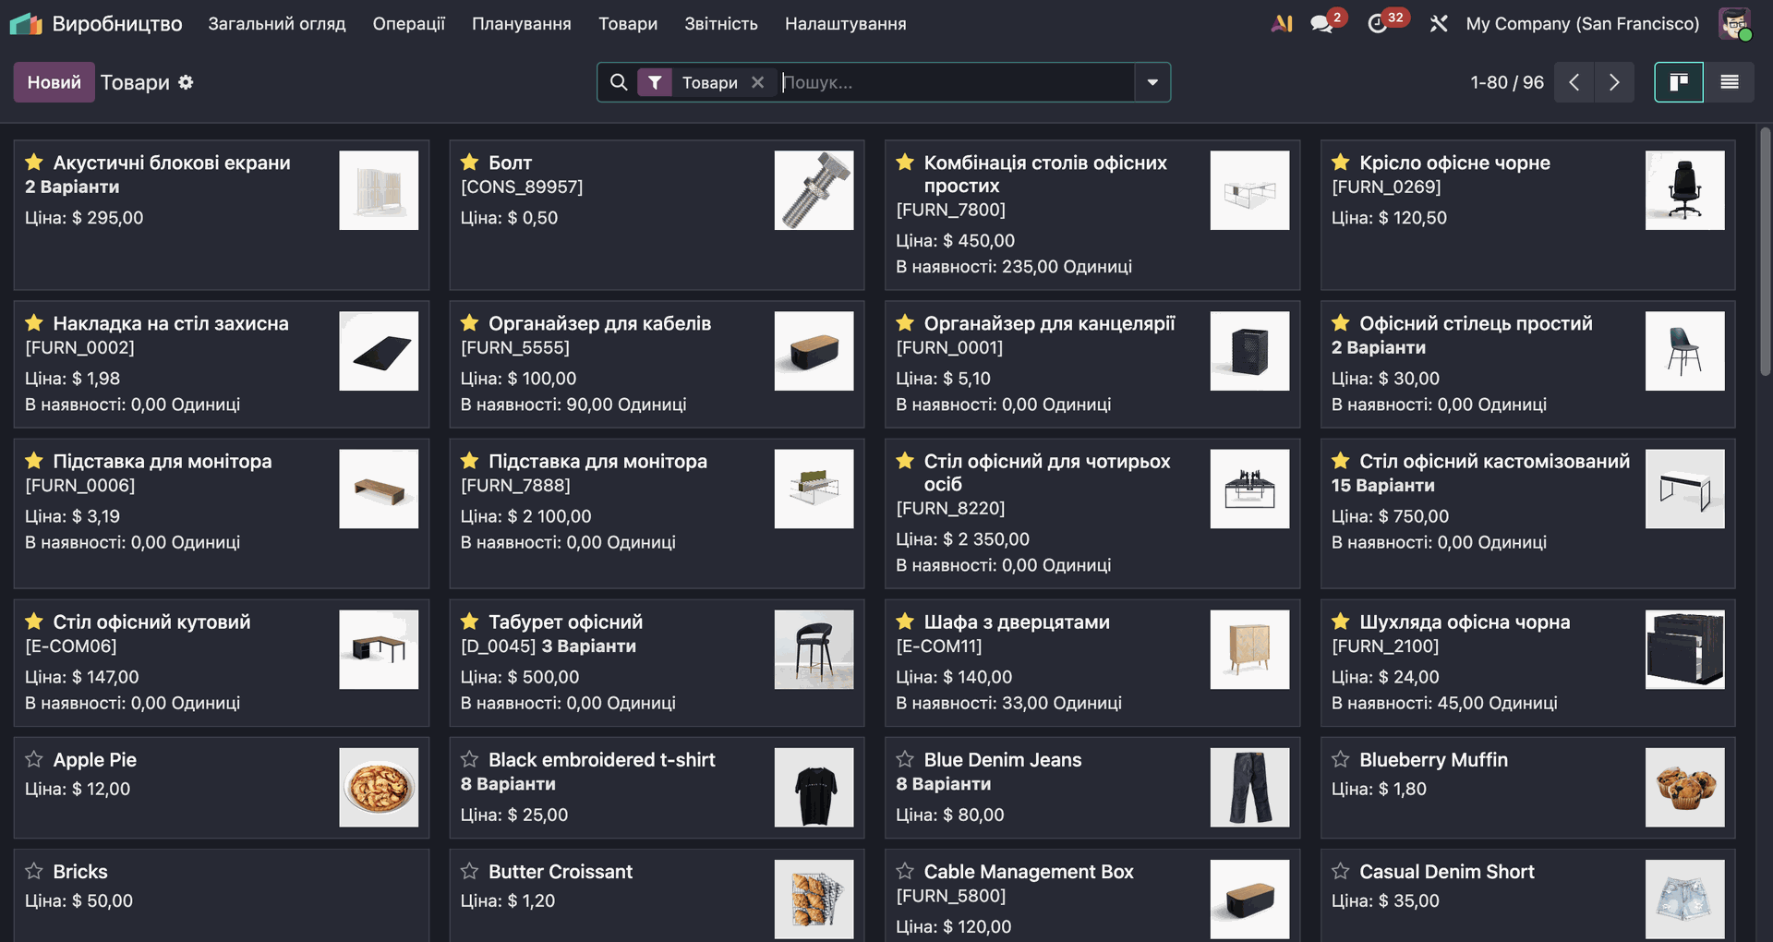Viewport: 1773px width, 942px height.
Task: Open the Звітність menu
Action: click(x=720, y=24)
